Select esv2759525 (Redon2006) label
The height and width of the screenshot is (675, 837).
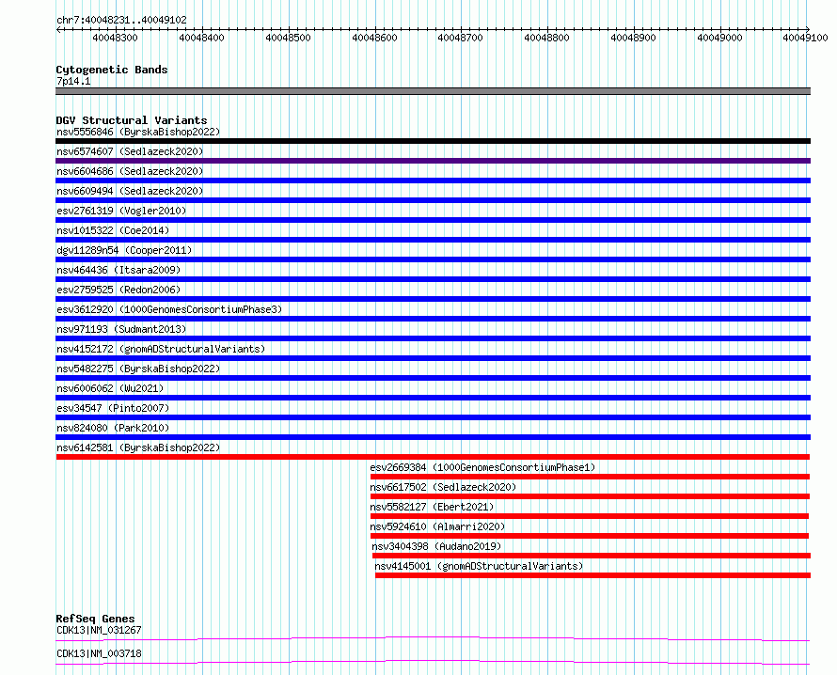[x=118, y=290]
